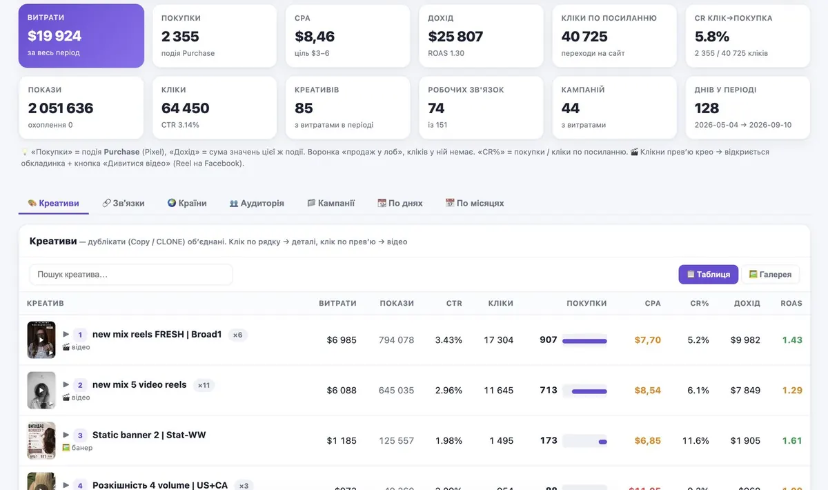
Task: Click the Дохід $25 807 card
Action: tap(481, 36)
